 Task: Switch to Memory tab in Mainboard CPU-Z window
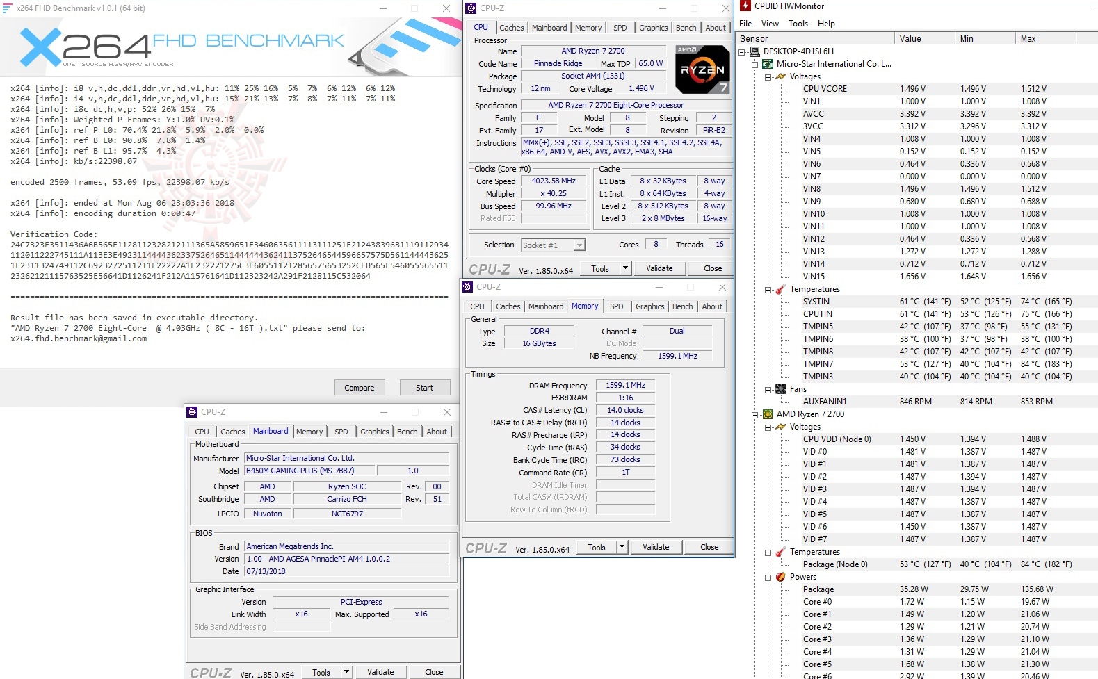click(x=309, y=432)
